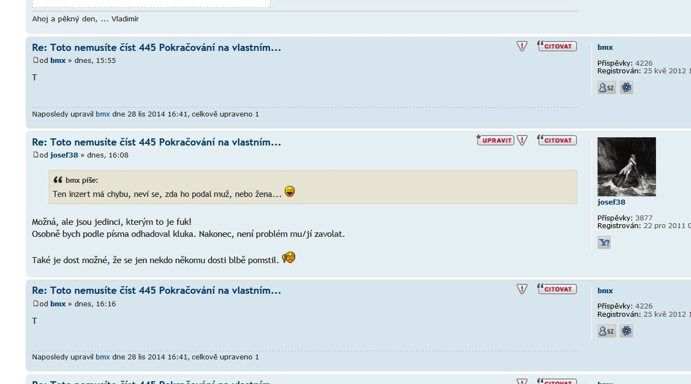Send private message to bmx in 15:55 post
Image resolution: width=691 pixels, height=384 pixels.
click(x=606, y=88)
